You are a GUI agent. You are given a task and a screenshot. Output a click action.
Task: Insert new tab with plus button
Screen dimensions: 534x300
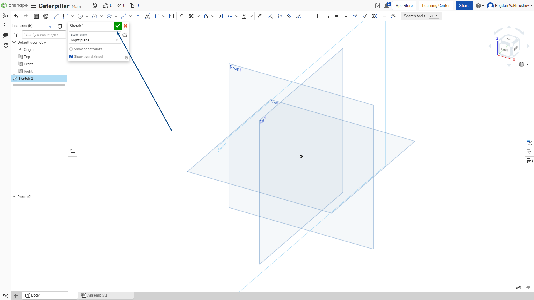tap(16, 296)
